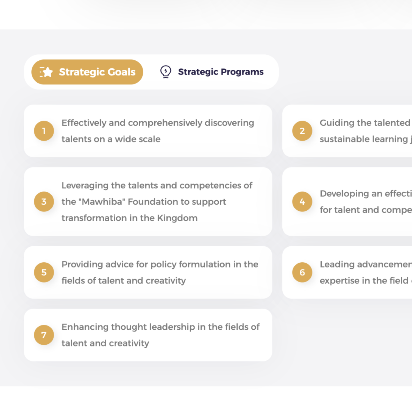This screenshot has height=412, width=412.
Task: Click the lightbulb icon beside Strategic Programs
Action: 166,72
